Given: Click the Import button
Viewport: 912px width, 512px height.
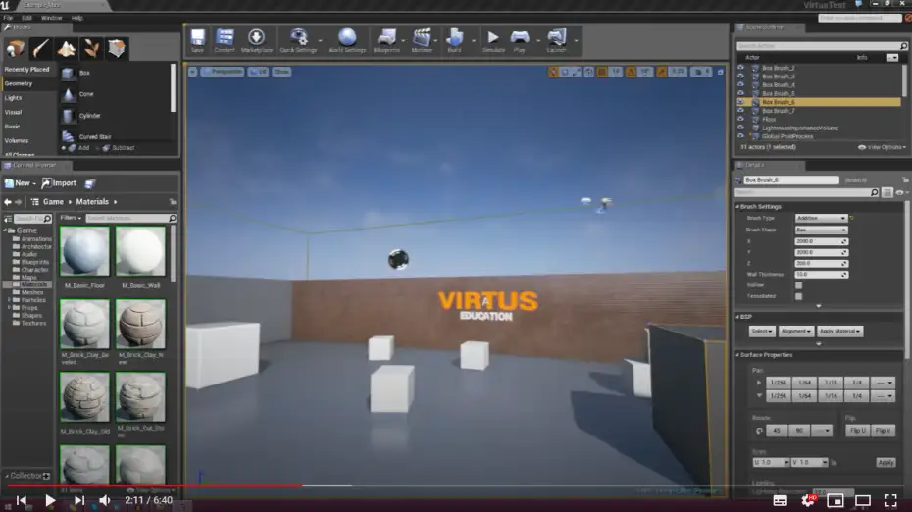Looking at the screenshot, I should [59, 183].
